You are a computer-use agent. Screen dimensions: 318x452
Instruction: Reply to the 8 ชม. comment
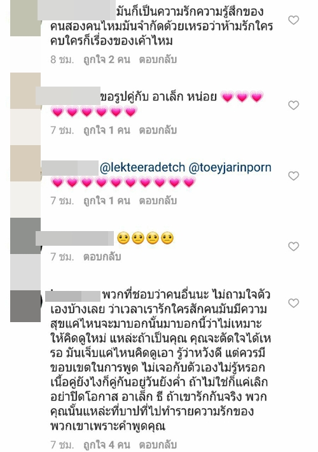tap(158, 60)
